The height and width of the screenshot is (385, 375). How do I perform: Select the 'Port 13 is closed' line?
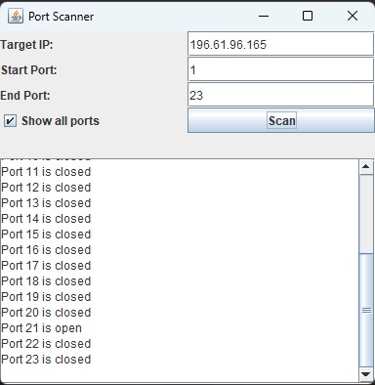pos(46,203)
